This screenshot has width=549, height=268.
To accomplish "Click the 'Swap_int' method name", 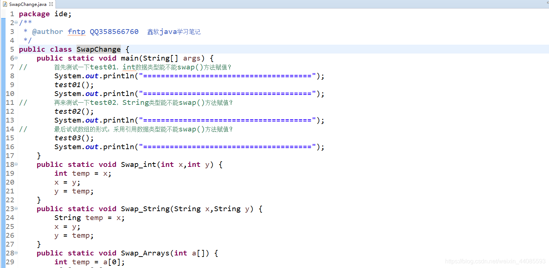I will tap(139, 165).
